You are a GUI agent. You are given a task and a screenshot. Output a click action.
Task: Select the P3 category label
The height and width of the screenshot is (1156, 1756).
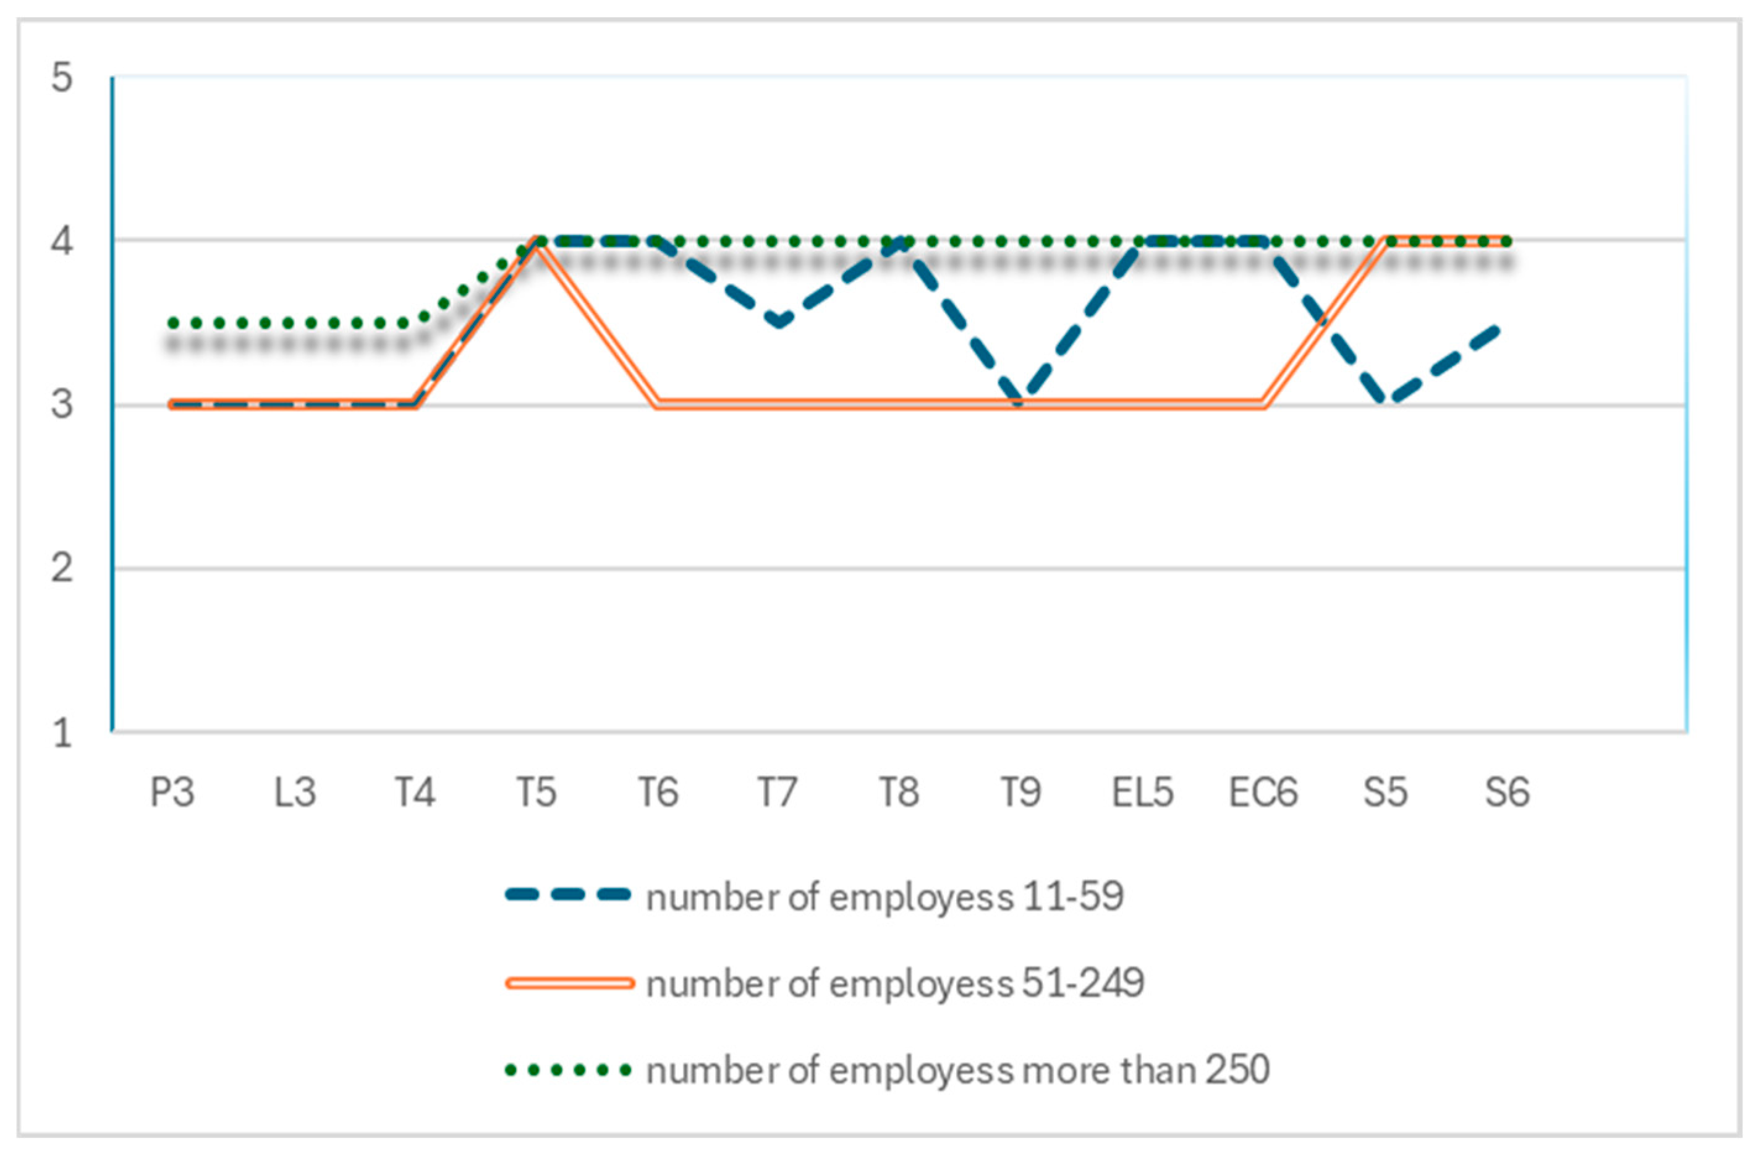tap(172, 793)
